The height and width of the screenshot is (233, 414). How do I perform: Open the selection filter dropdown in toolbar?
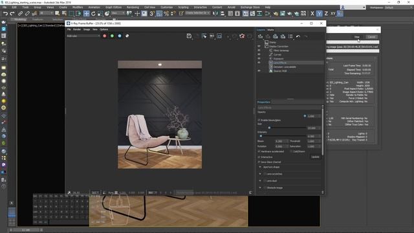(x=46, y=13)
